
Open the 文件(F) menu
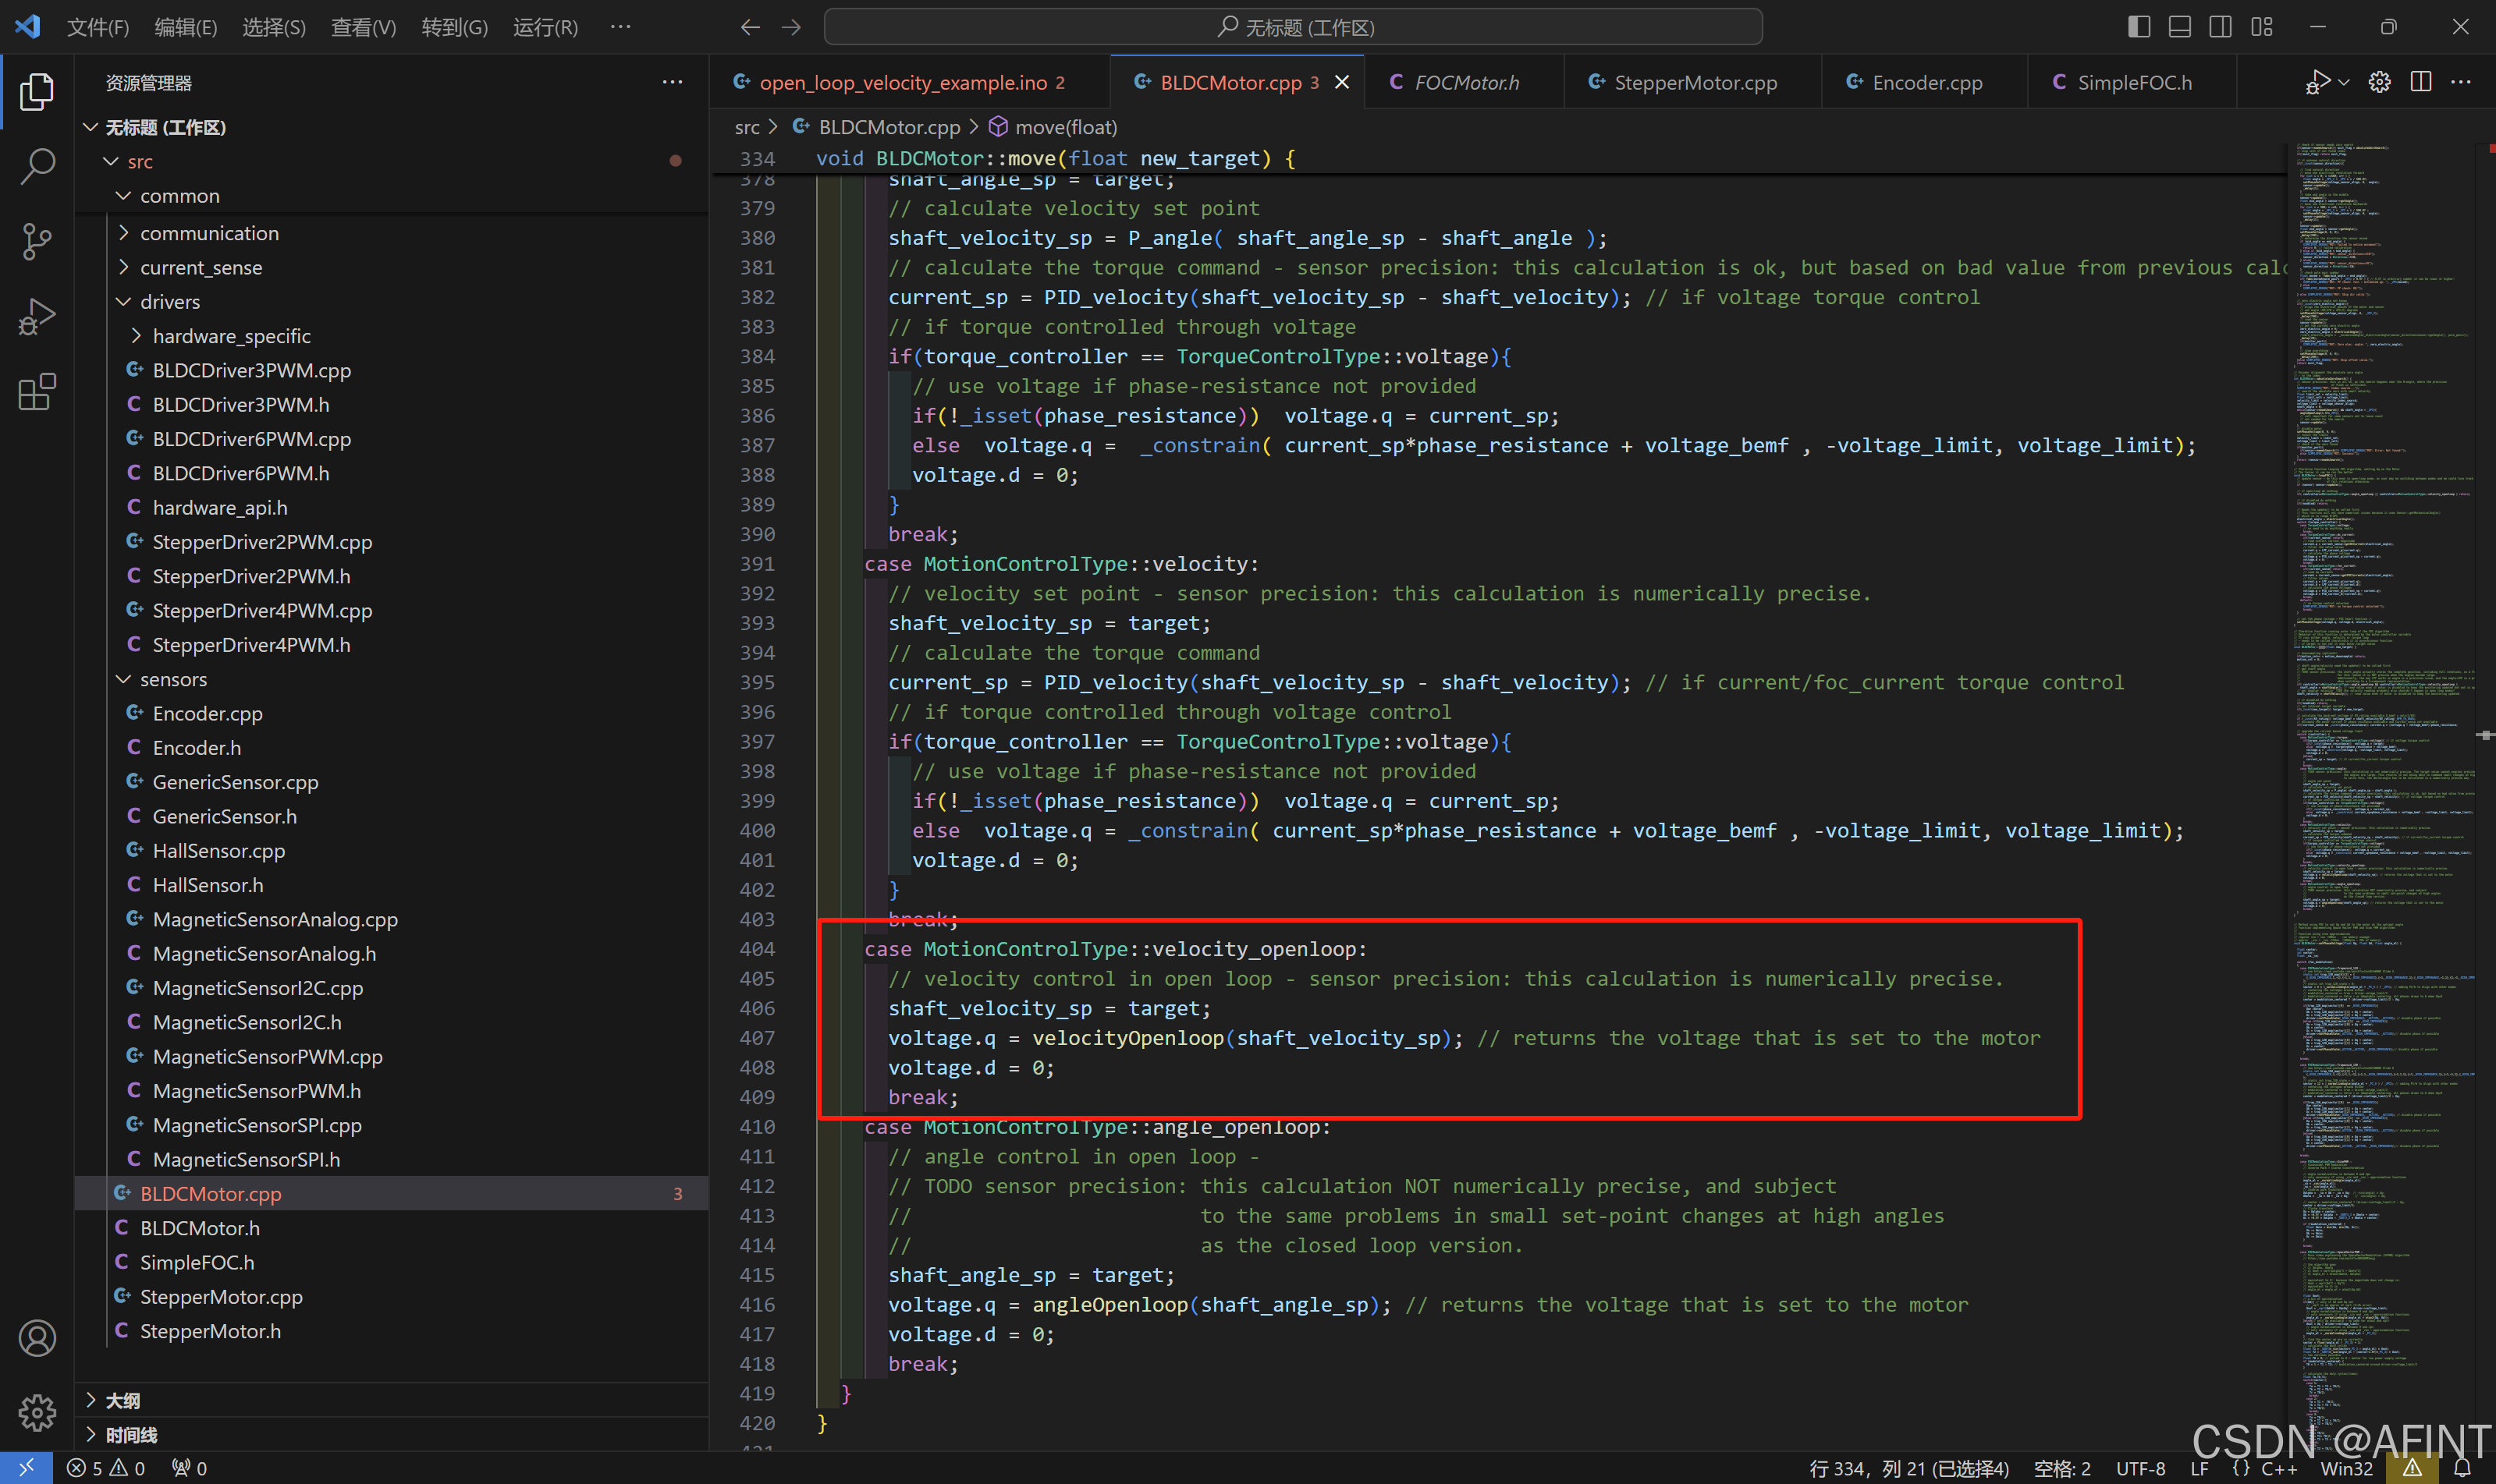pyautogui.click(x=98, y=27)
